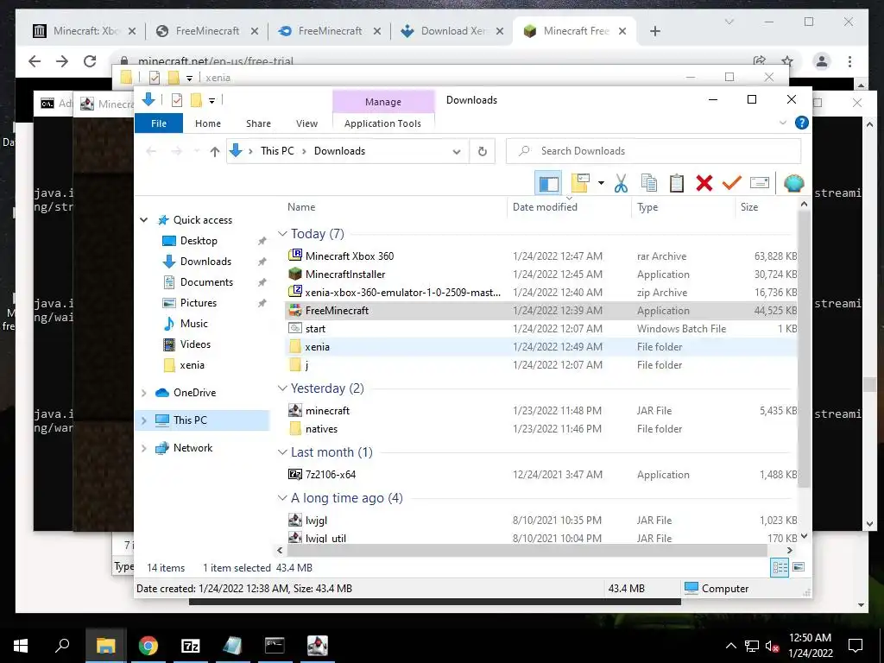The height and width of the screenshot is (663, 884).
Task: Open the folder options toolbar icon
Action: pyautogui.click(x=580, y=183)
